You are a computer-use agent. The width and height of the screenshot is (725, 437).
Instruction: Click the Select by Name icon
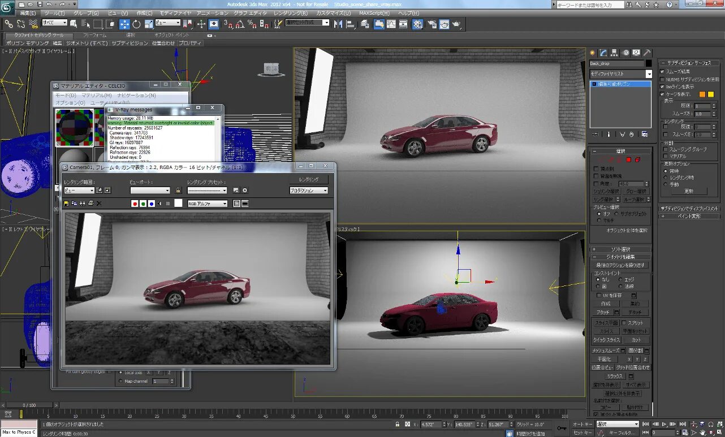coord(86,24)
